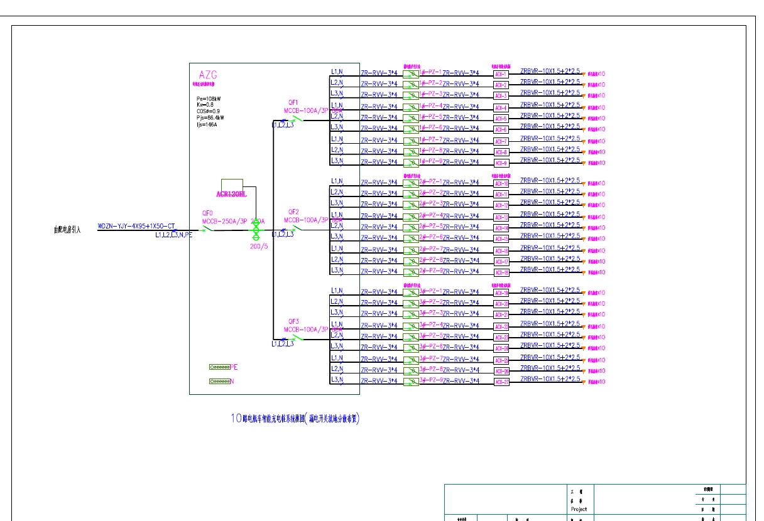Click the ACX-18 charger box

pos(501,272)
